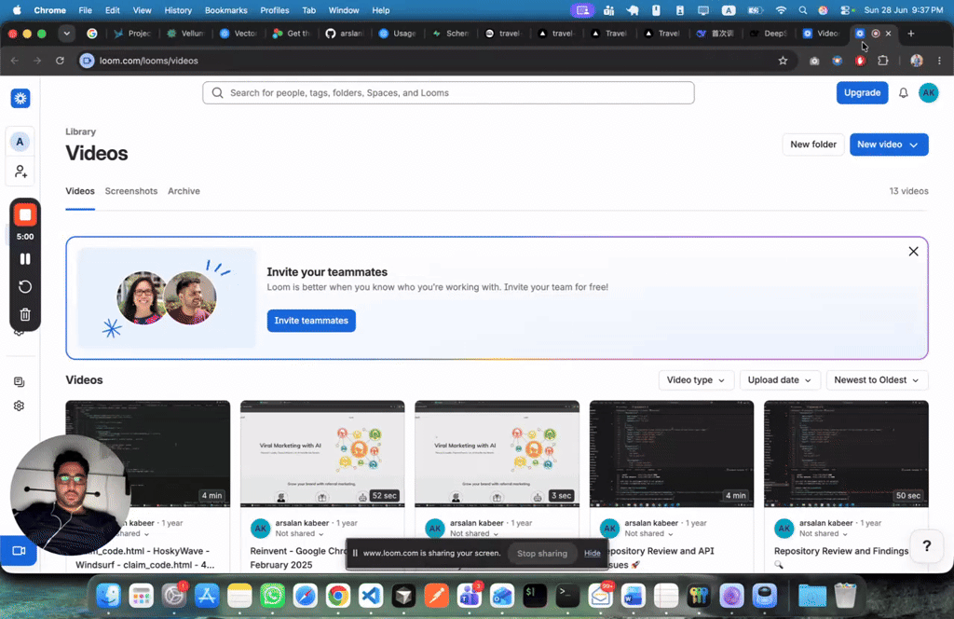Open the Profiles menu in menu bar
The width and height of the screenshot is (954, 619).
tap(275, 10)
